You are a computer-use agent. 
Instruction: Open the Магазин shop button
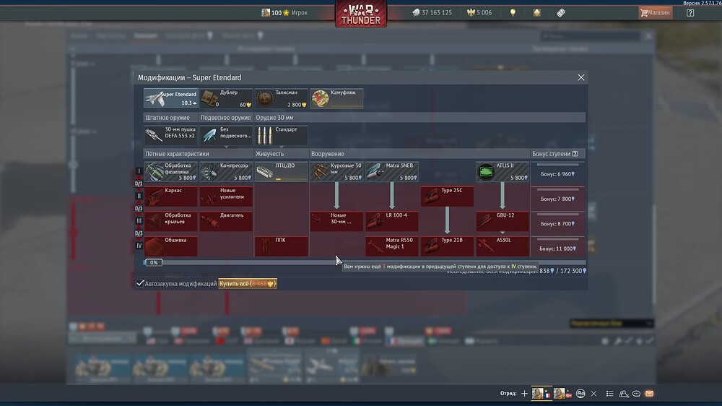tap(656, 12)
